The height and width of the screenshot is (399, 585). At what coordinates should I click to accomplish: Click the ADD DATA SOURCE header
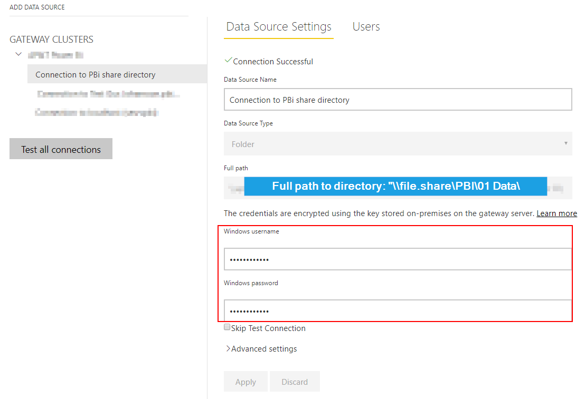(37, 7)
